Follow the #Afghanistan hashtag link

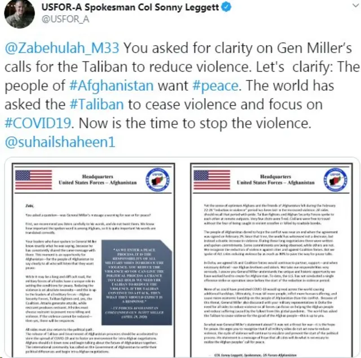pyautogui.click(x=112, y=86)
